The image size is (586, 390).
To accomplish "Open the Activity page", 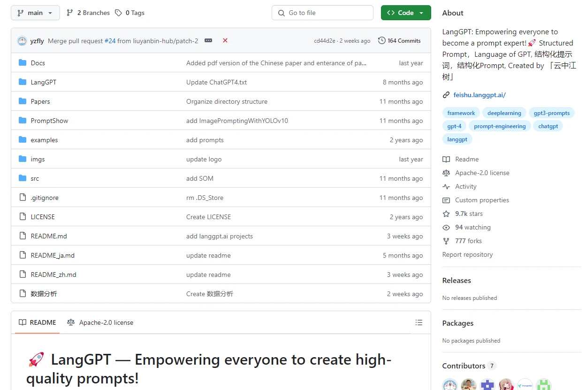I will (465, 186).
